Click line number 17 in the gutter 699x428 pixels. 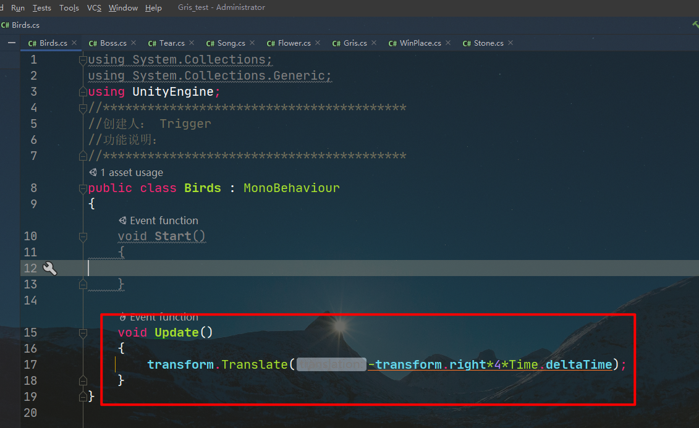click(30, 365)
